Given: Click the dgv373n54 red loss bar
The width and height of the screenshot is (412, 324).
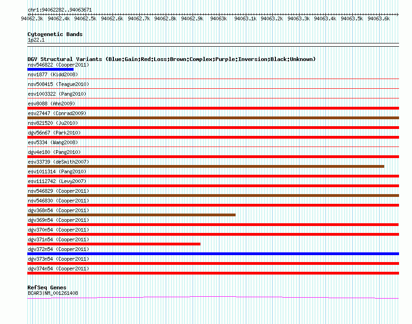Looking at the screenshot, I should [213, 263].
